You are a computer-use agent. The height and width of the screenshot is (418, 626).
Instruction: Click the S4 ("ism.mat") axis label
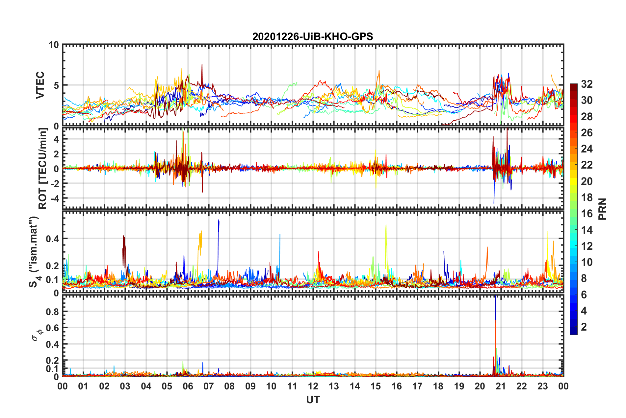[34, 252]
